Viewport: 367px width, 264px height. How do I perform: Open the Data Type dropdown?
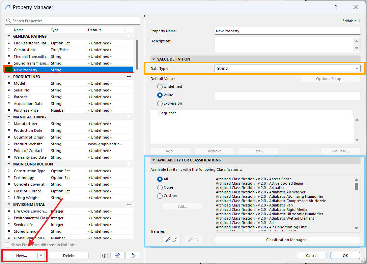point(287,69)
